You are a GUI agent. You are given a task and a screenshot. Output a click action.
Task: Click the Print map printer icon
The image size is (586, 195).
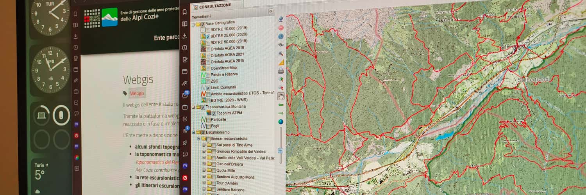(280, 71)
